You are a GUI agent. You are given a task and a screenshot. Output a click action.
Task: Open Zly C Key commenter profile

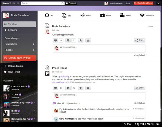point(64,109)
